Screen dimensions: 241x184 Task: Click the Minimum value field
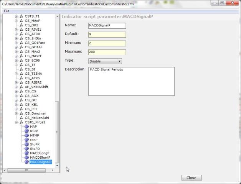(x=107, y=43)
